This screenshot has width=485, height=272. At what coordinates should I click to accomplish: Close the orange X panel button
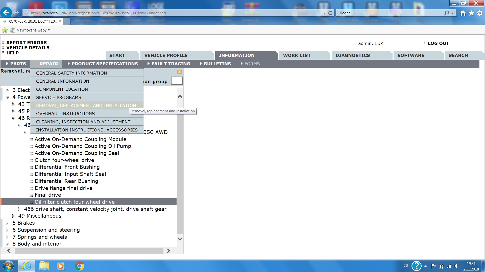pos(179,72)
